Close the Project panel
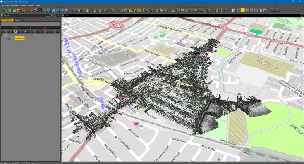 tap(58, 16)
